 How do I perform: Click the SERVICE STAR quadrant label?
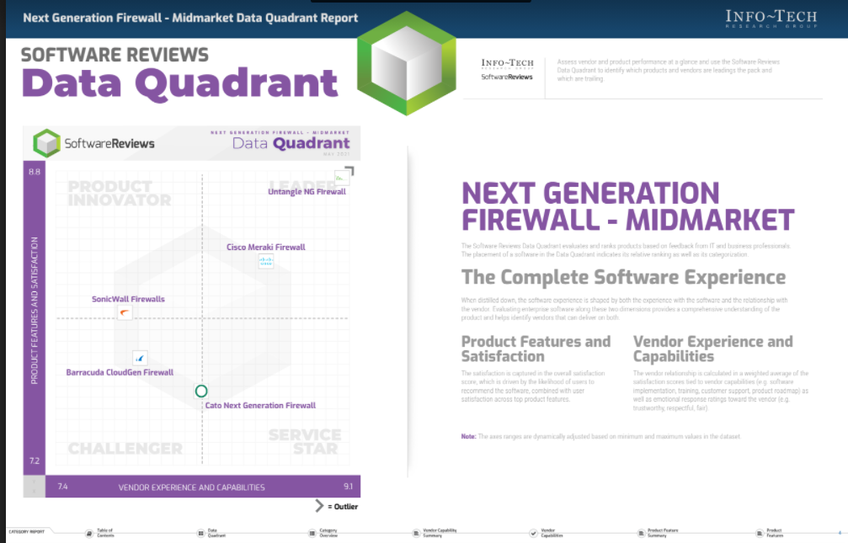[x=305, y=441]
